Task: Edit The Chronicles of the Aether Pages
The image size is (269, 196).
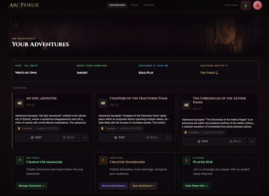Action: click(x=203, y=142)
